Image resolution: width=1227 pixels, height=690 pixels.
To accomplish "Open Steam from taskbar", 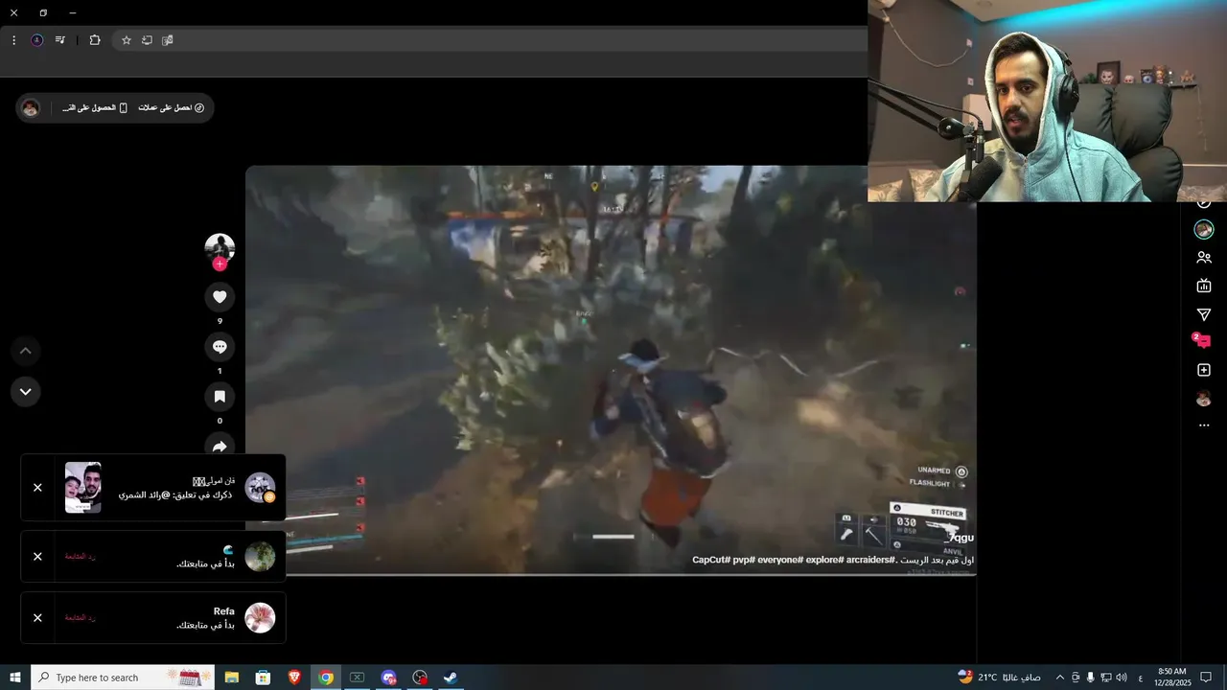I will click(x=450, y=678).
